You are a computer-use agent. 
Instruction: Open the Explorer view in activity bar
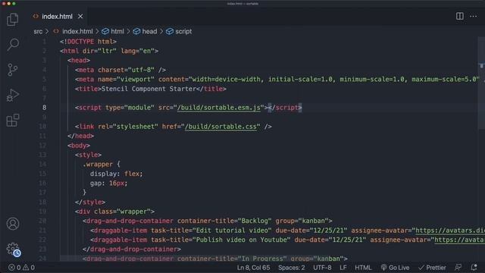click(13, 20)
